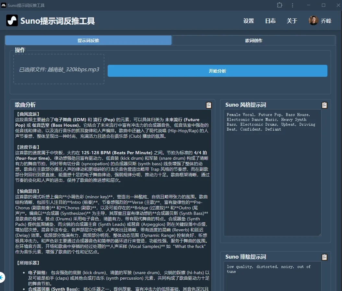342x291 pixels.
Task: Switch to the 提示词反推 tab
Action: [x=88, y=40]
